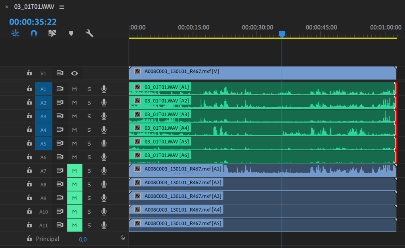
Task: Click Principal track volume value 0,0
Action: pyautogui.click(x=83, y=239)
